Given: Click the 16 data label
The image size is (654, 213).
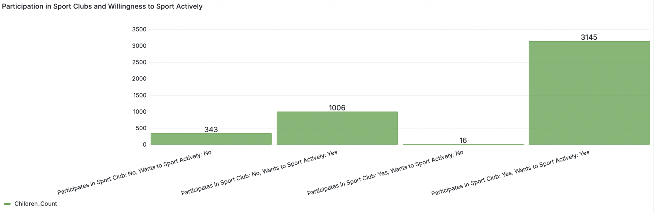Looking at the screenshot, I should coord(463,140).
